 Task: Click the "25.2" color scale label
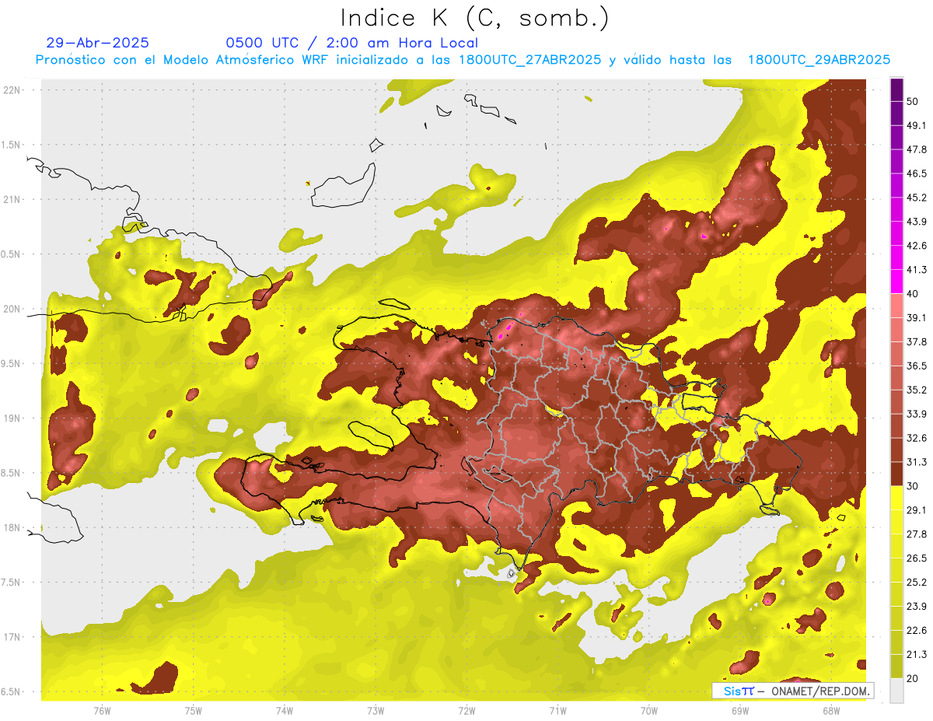coord(917,583)
